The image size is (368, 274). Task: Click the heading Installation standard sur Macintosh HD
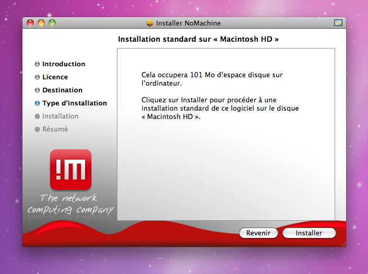click(x=198, y=39)
